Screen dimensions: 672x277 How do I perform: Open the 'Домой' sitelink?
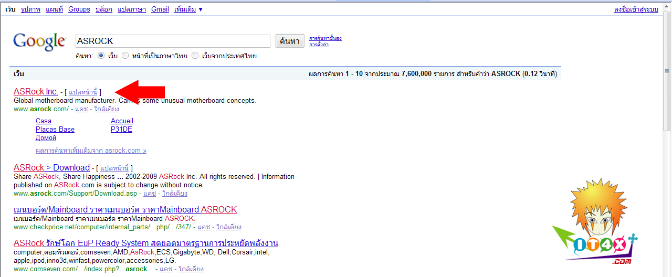click(x=46, y=138)
